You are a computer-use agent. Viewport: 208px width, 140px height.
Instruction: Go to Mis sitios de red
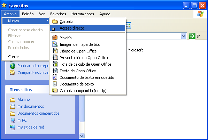[31, 127]
